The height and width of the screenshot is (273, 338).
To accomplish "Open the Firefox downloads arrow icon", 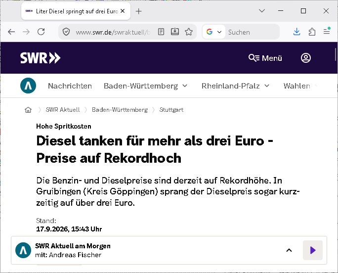I will [x=297, y=32].
